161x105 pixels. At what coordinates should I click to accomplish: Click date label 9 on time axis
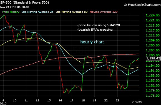point(3,100)
